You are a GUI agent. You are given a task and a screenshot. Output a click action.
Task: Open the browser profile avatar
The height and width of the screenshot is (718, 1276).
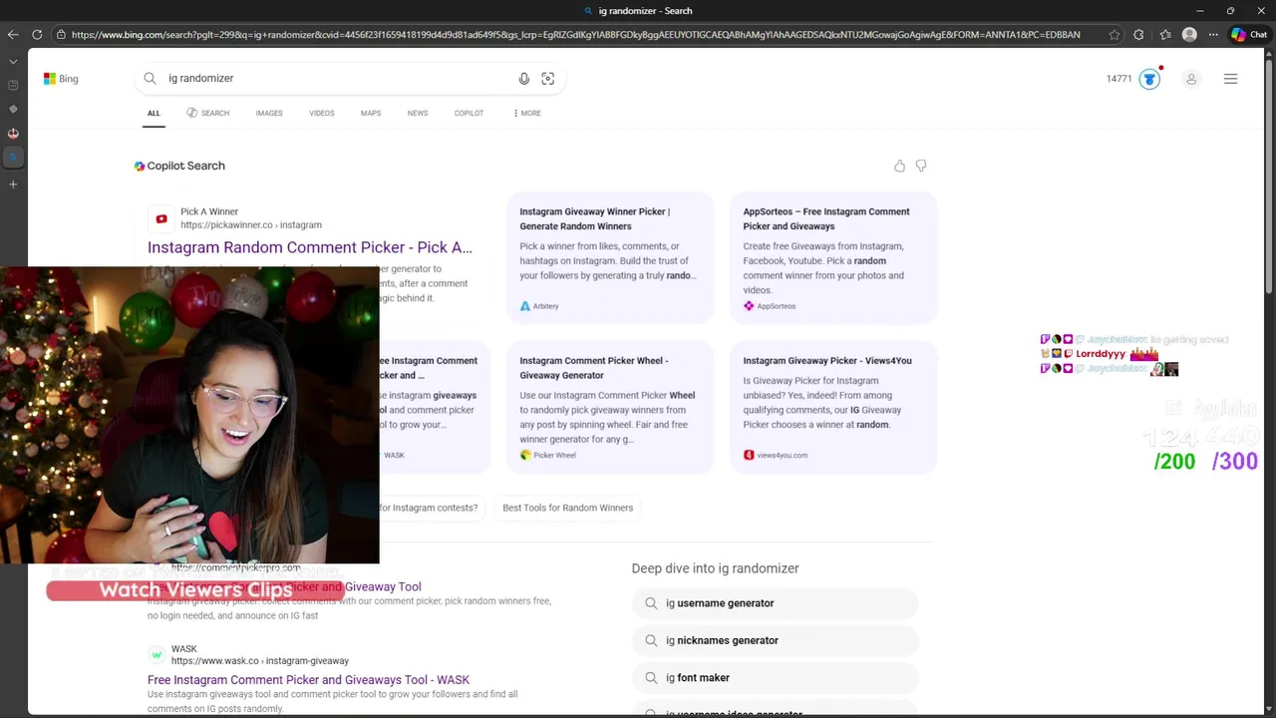pos(1189,35)
